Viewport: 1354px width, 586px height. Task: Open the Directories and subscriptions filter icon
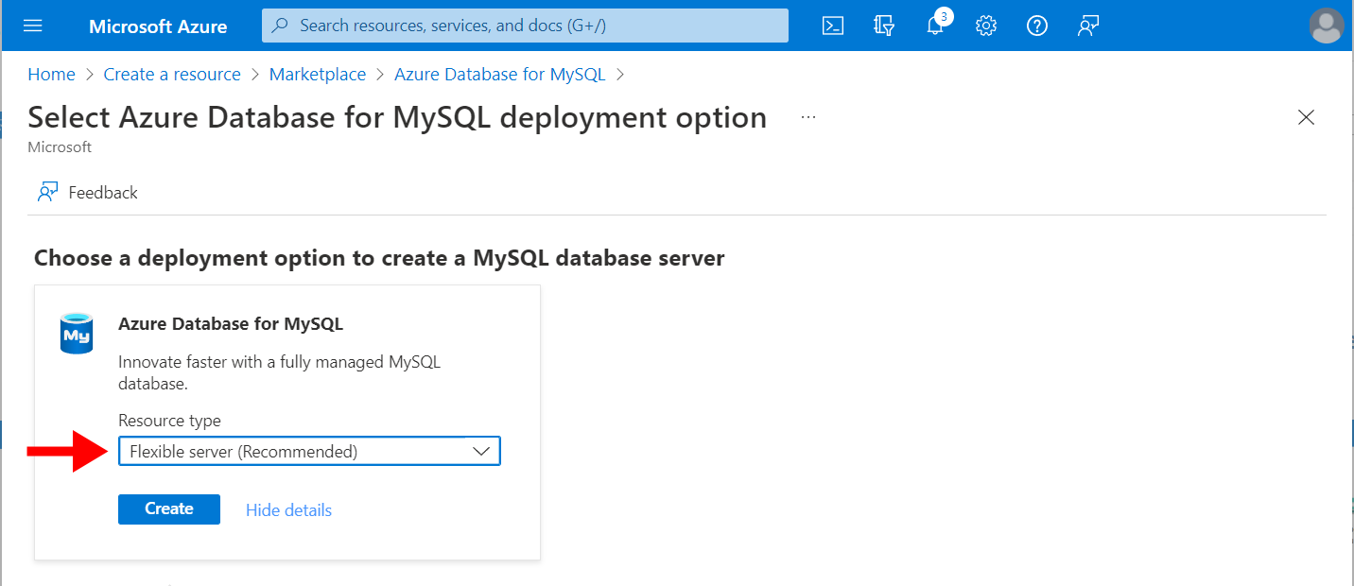coord(884,26)
